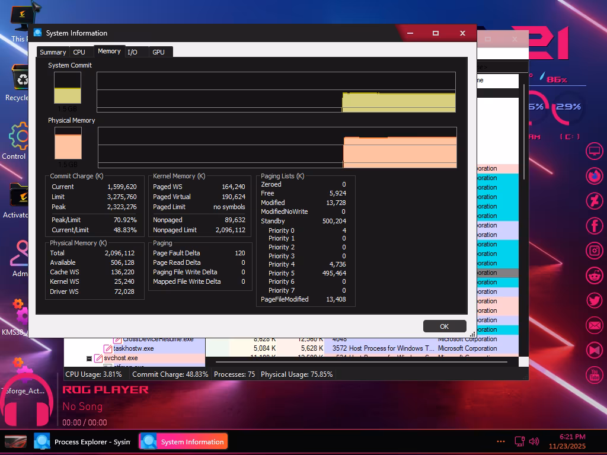Click the Physical Memory history graph
The image size is (607, 455).
[277, 148]
